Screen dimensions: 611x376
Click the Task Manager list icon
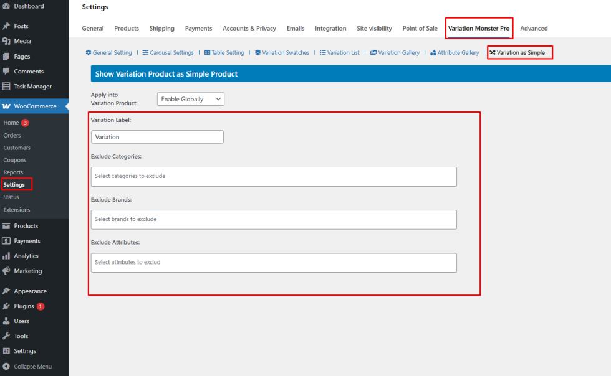pos(6,87)
